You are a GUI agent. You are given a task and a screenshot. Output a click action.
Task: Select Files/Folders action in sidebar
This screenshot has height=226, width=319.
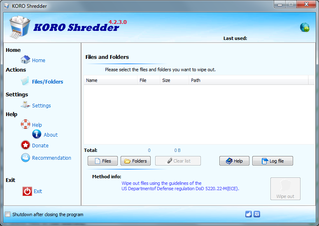coord(48,82)
